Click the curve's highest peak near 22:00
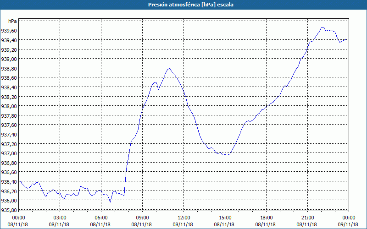Viewport: 367px width, 229px height. [x=323, y=27]
